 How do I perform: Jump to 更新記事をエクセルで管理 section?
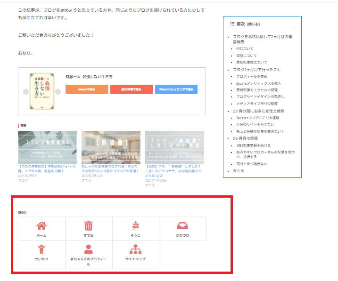(x=257, y=90)
